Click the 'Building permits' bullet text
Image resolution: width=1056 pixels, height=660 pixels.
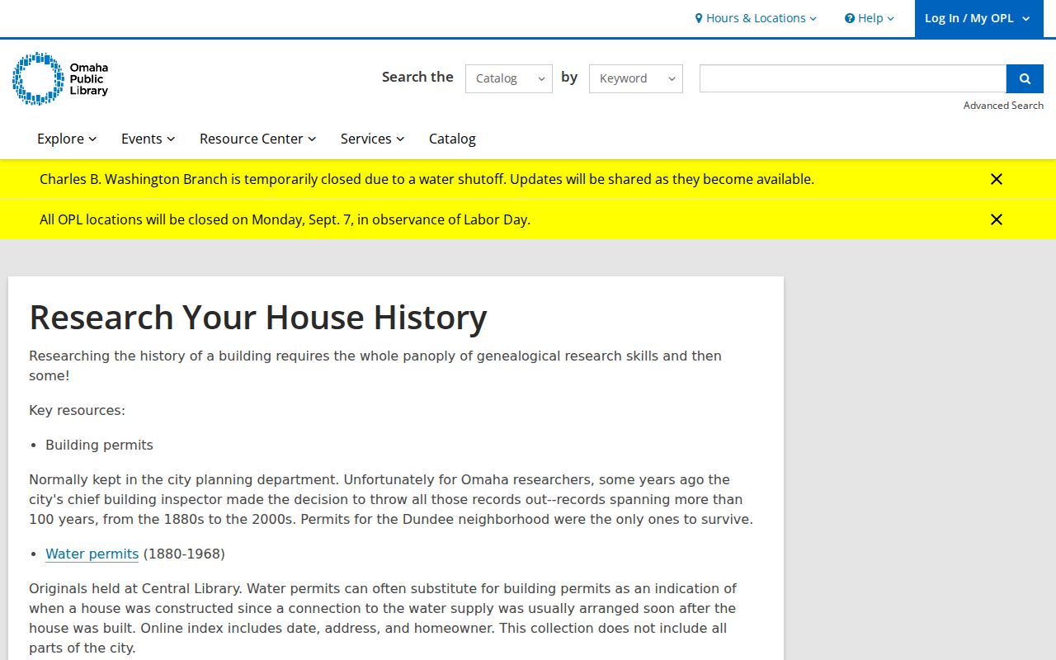[99, 445]
